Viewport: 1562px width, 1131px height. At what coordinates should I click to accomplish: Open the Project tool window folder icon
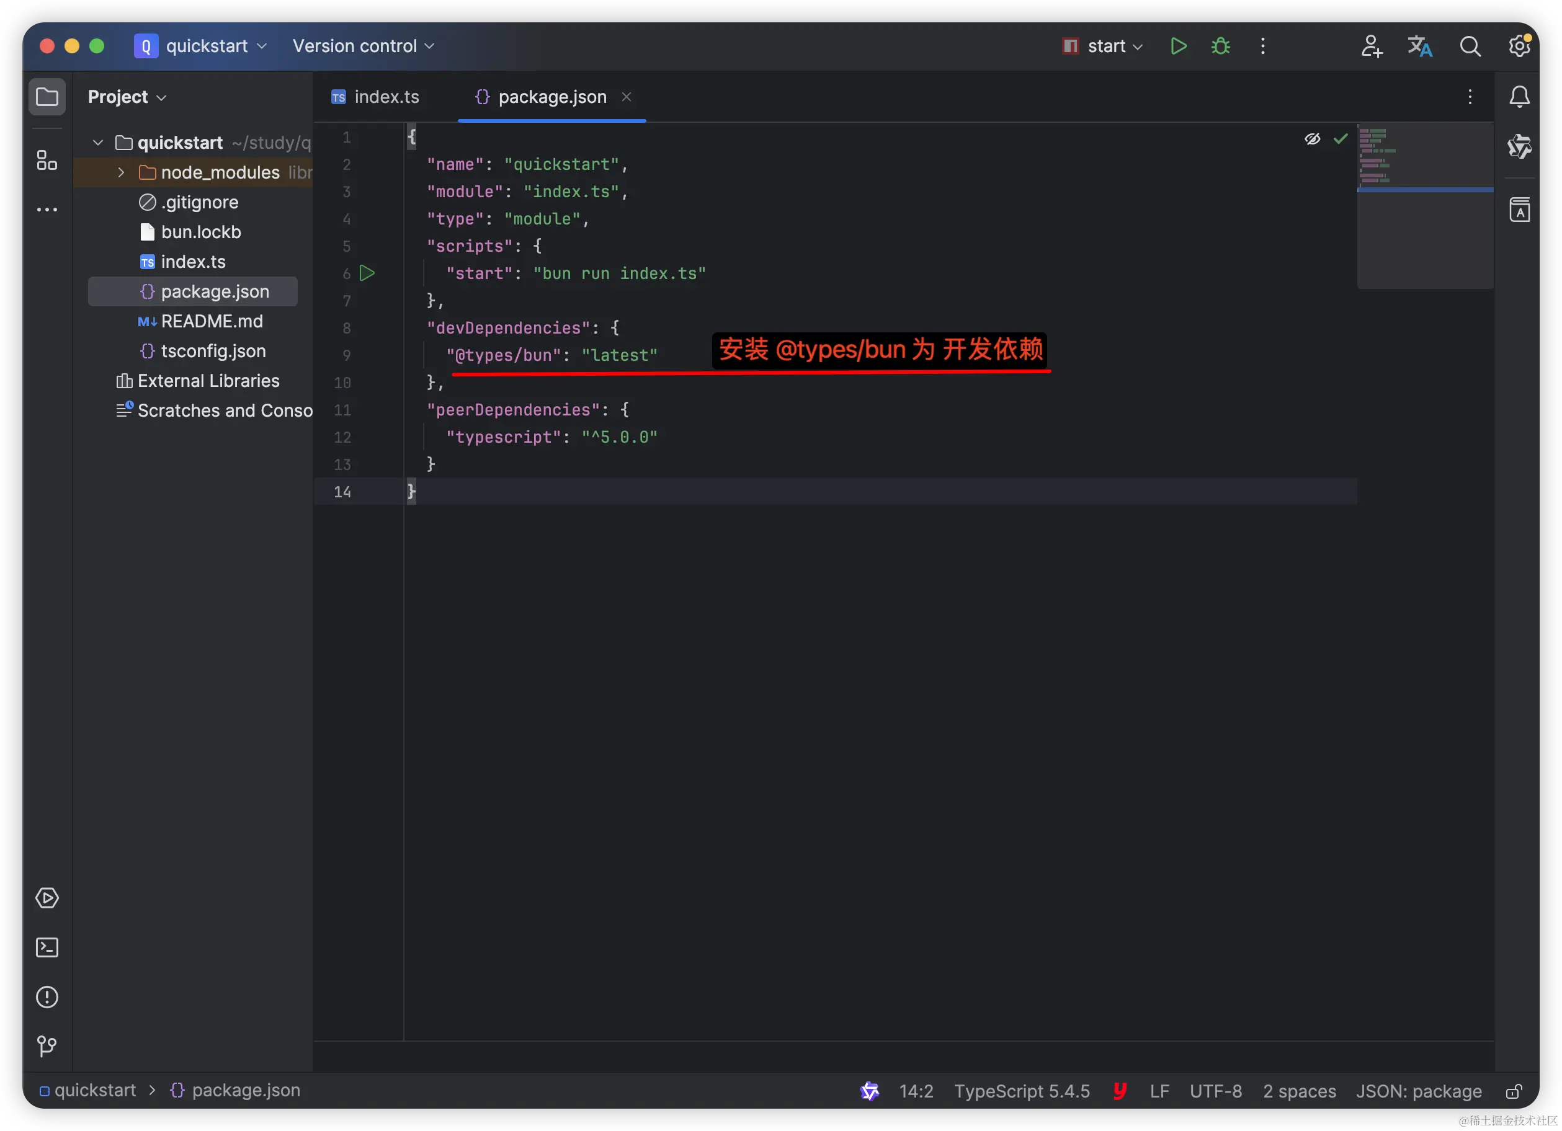coord(47,97)
